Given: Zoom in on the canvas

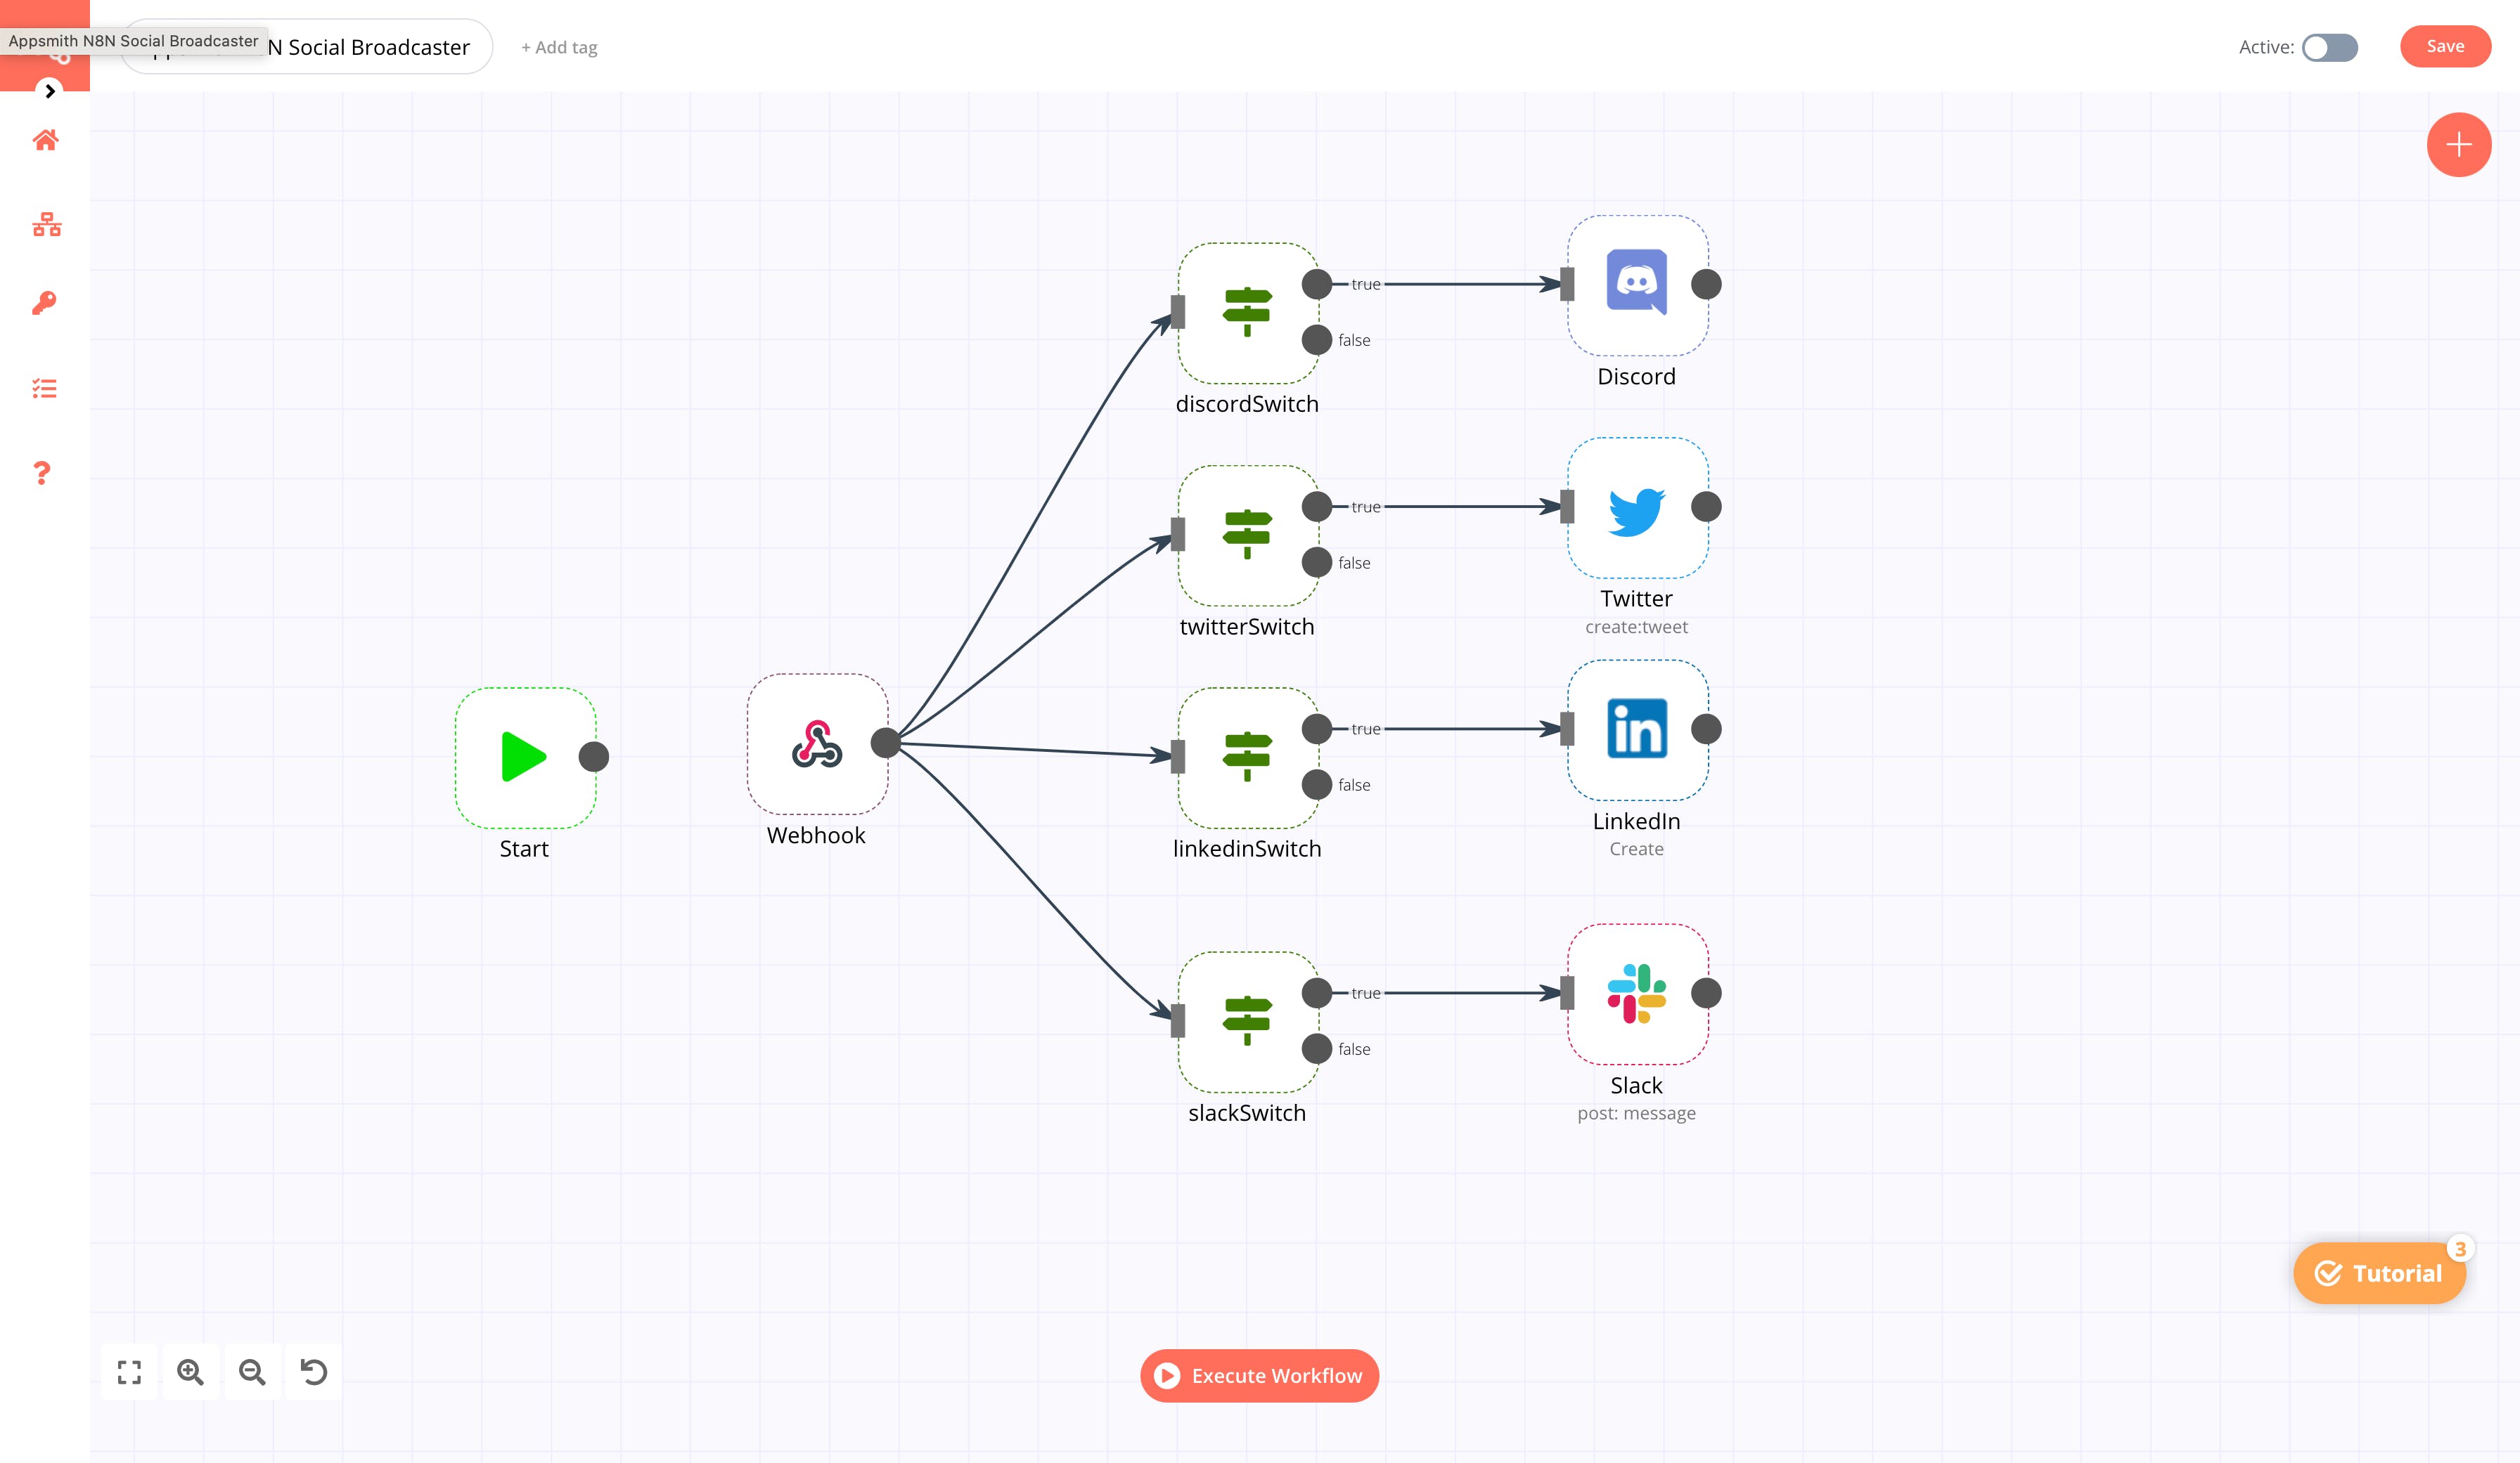Looking at the screenshot, I should [190, 1372].
